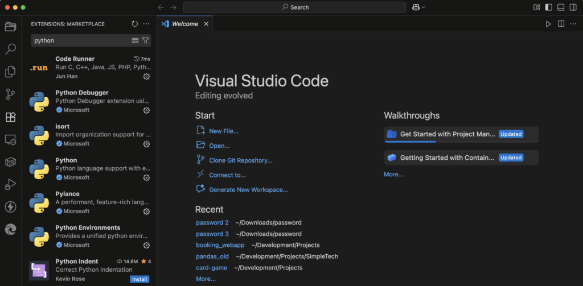Select the isort extension entry

(90, 135)
